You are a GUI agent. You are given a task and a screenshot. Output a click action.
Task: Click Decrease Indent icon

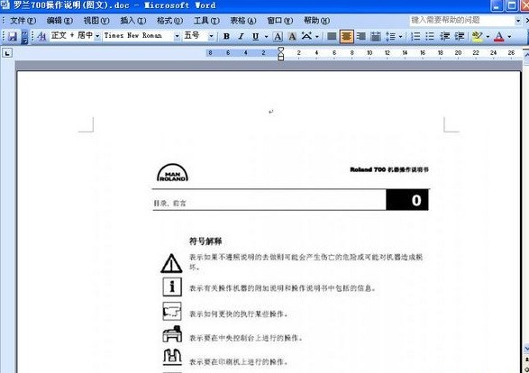444,36
